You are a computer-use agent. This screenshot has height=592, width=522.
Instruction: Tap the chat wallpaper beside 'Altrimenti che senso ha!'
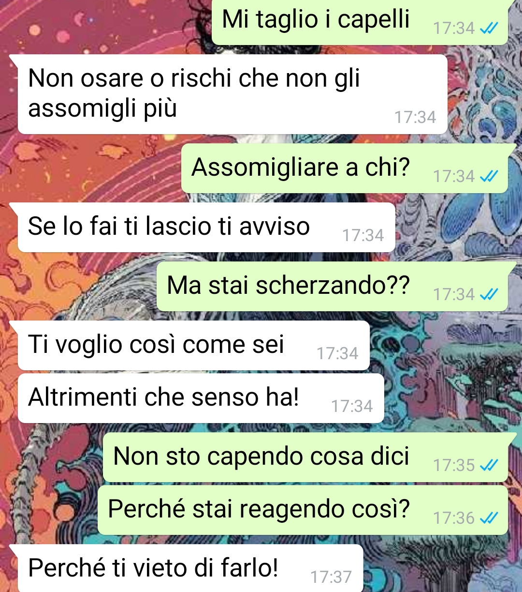tap(449, 398)
